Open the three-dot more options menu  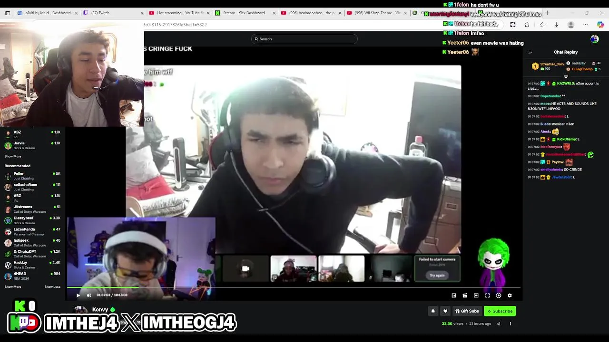point(510,324)
